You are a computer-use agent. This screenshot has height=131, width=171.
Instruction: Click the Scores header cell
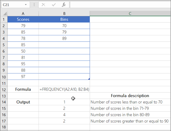coord(23,19)
